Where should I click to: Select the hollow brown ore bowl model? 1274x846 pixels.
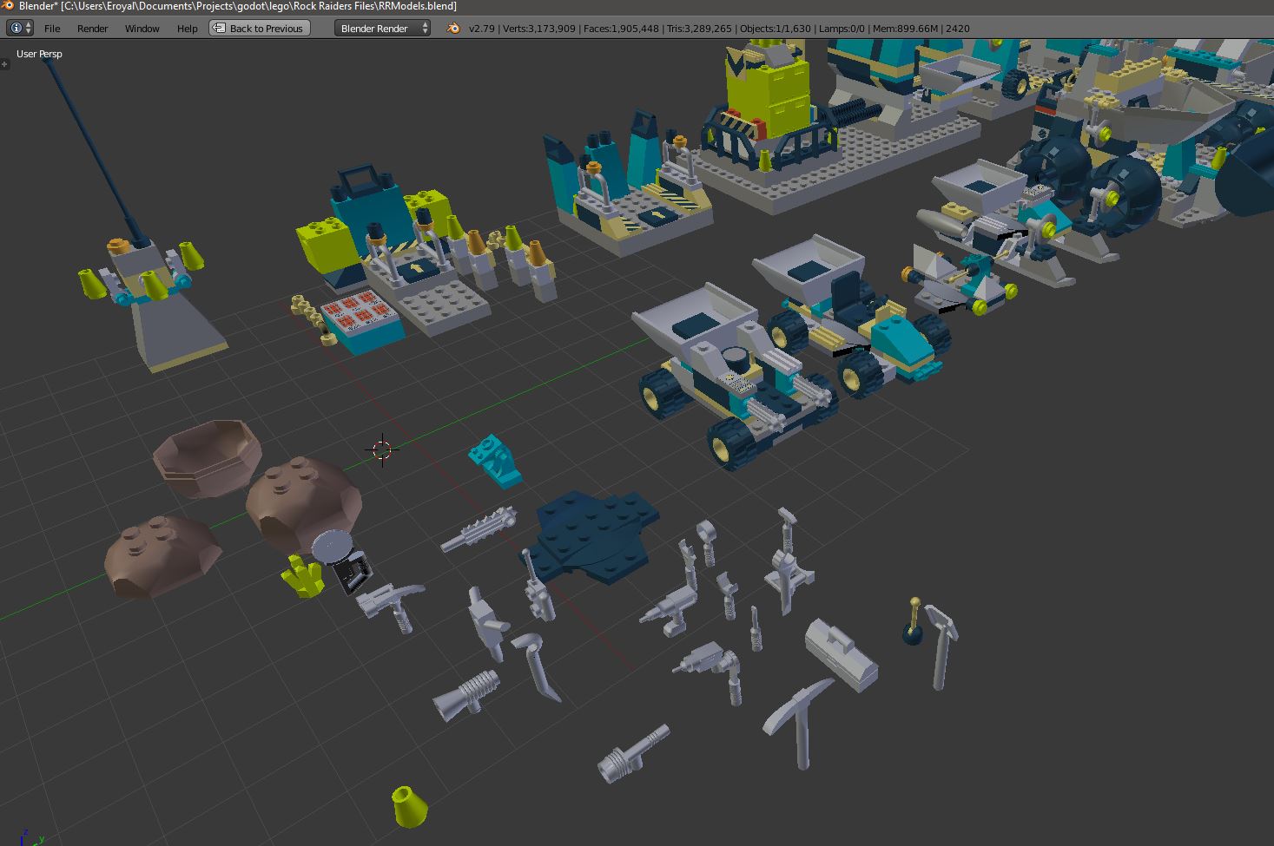pyautogui.click(x=208, y=458)
